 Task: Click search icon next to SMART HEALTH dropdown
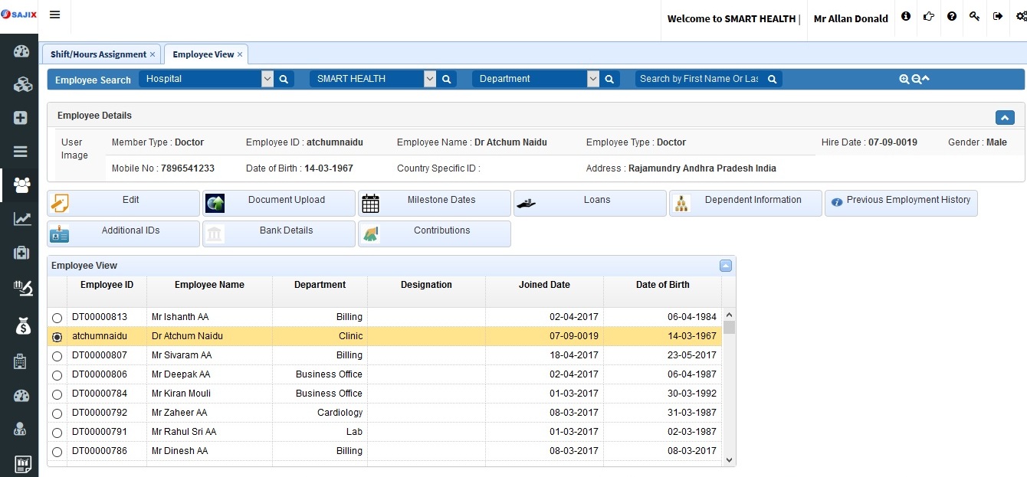pyautogui.click(x=447, y=79)
